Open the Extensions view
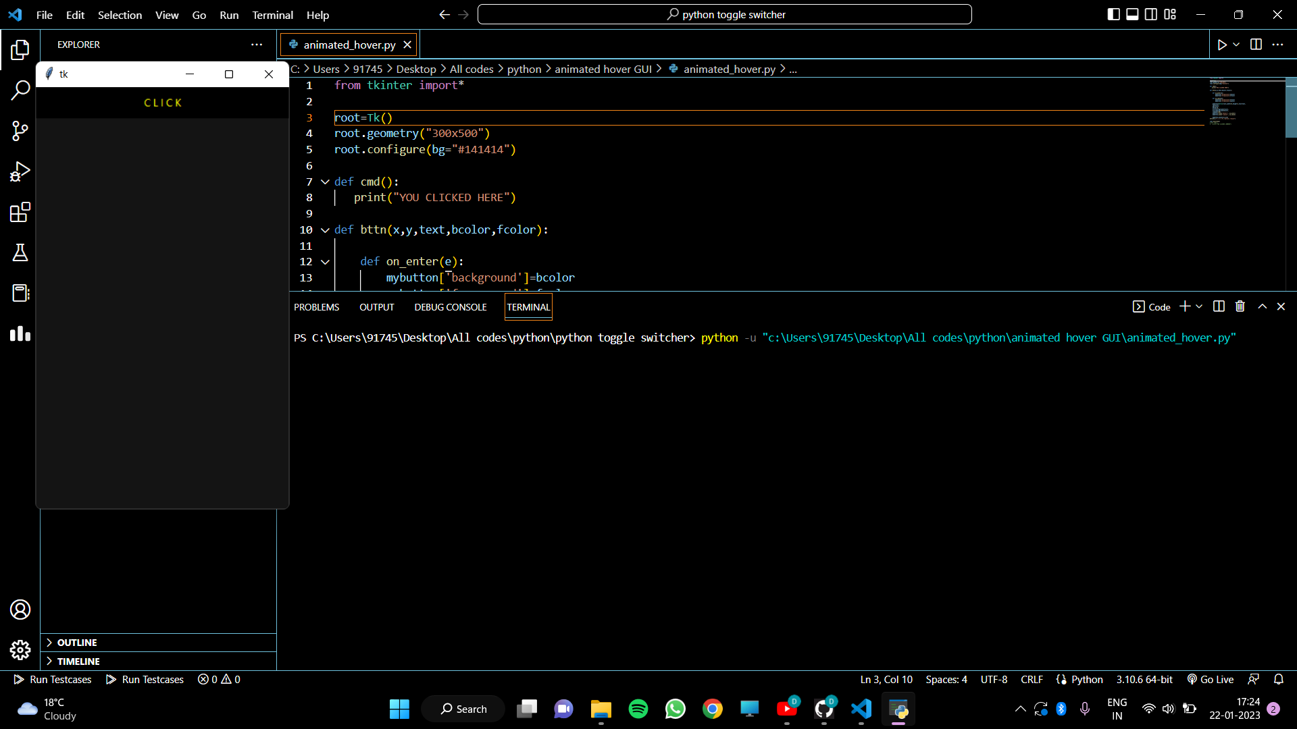This screenshot has height=729, width=1297. click(20, 212)
